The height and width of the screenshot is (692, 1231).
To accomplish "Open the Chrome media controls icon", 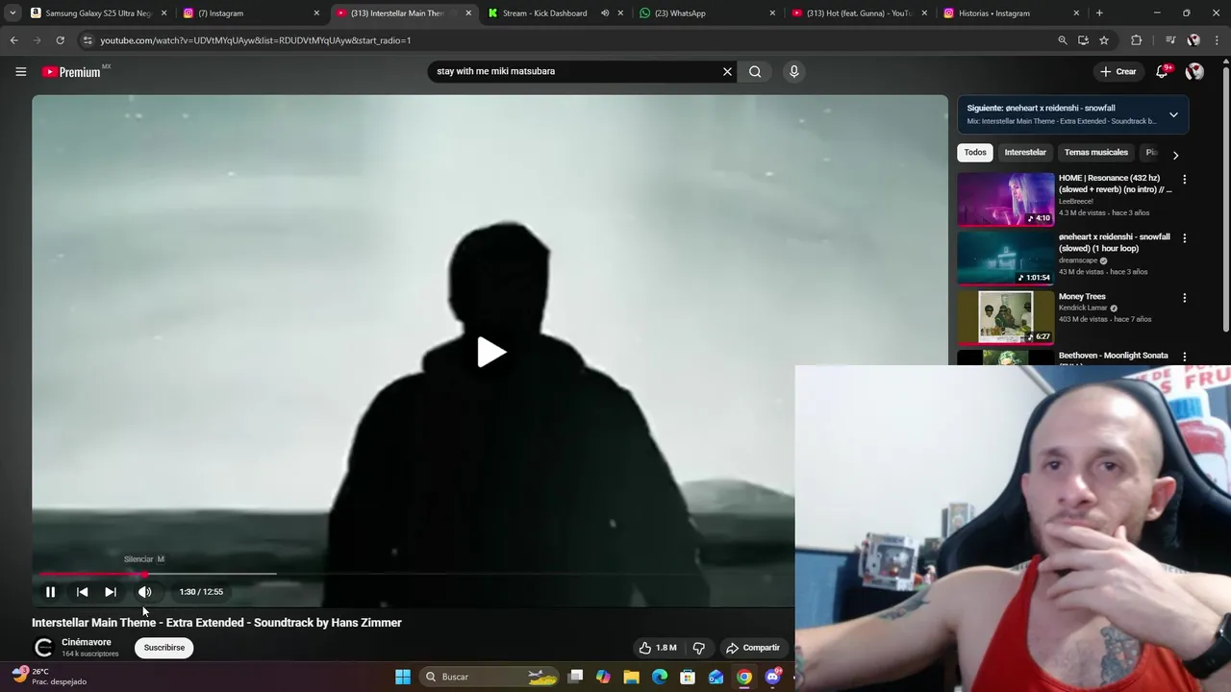I will 1170,40.
